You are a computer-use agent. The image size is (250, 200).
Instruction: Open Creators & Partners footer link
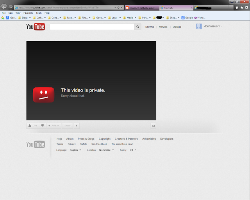126,139
